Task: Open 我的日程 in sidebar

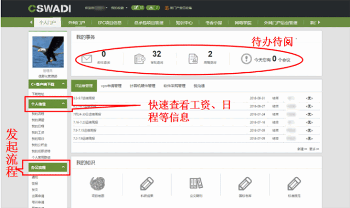Action: pos(38,126)
